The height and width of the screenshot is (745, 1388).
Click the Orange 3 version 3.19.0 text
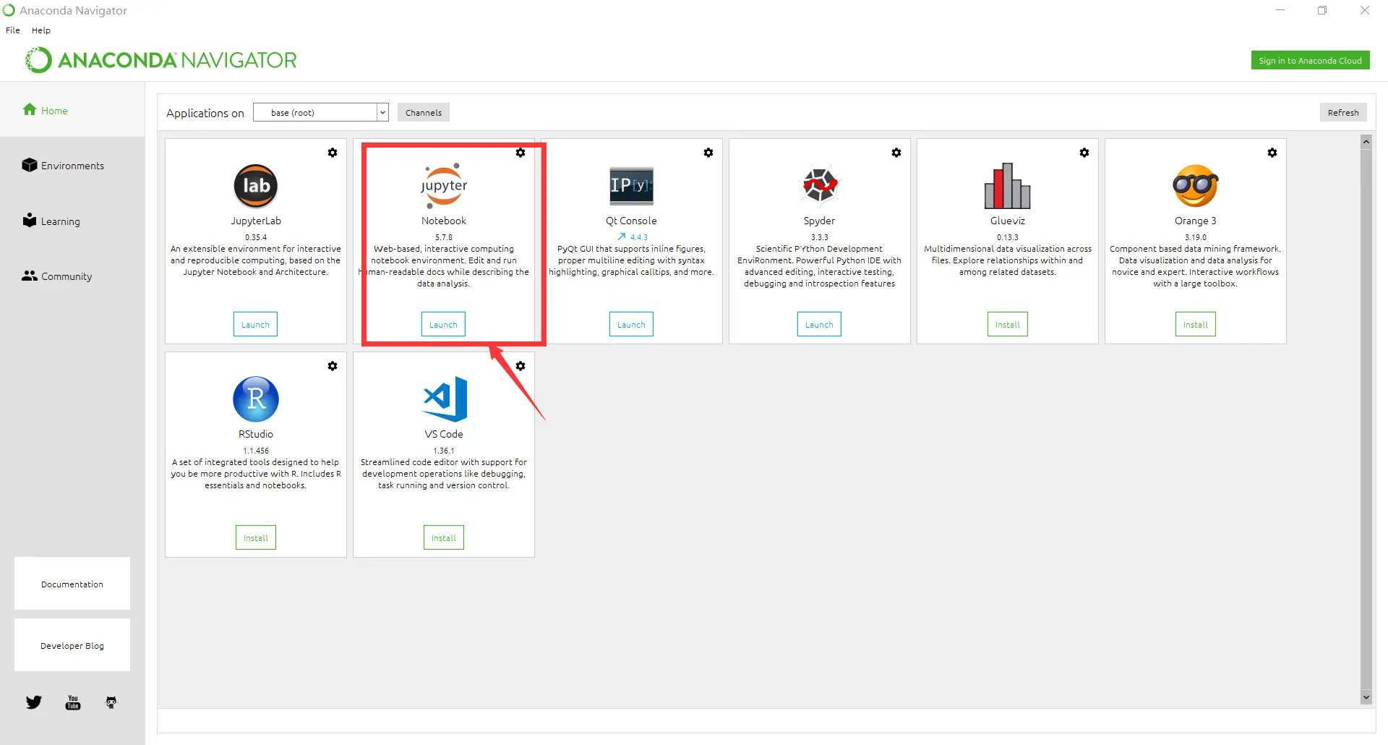1196,237
